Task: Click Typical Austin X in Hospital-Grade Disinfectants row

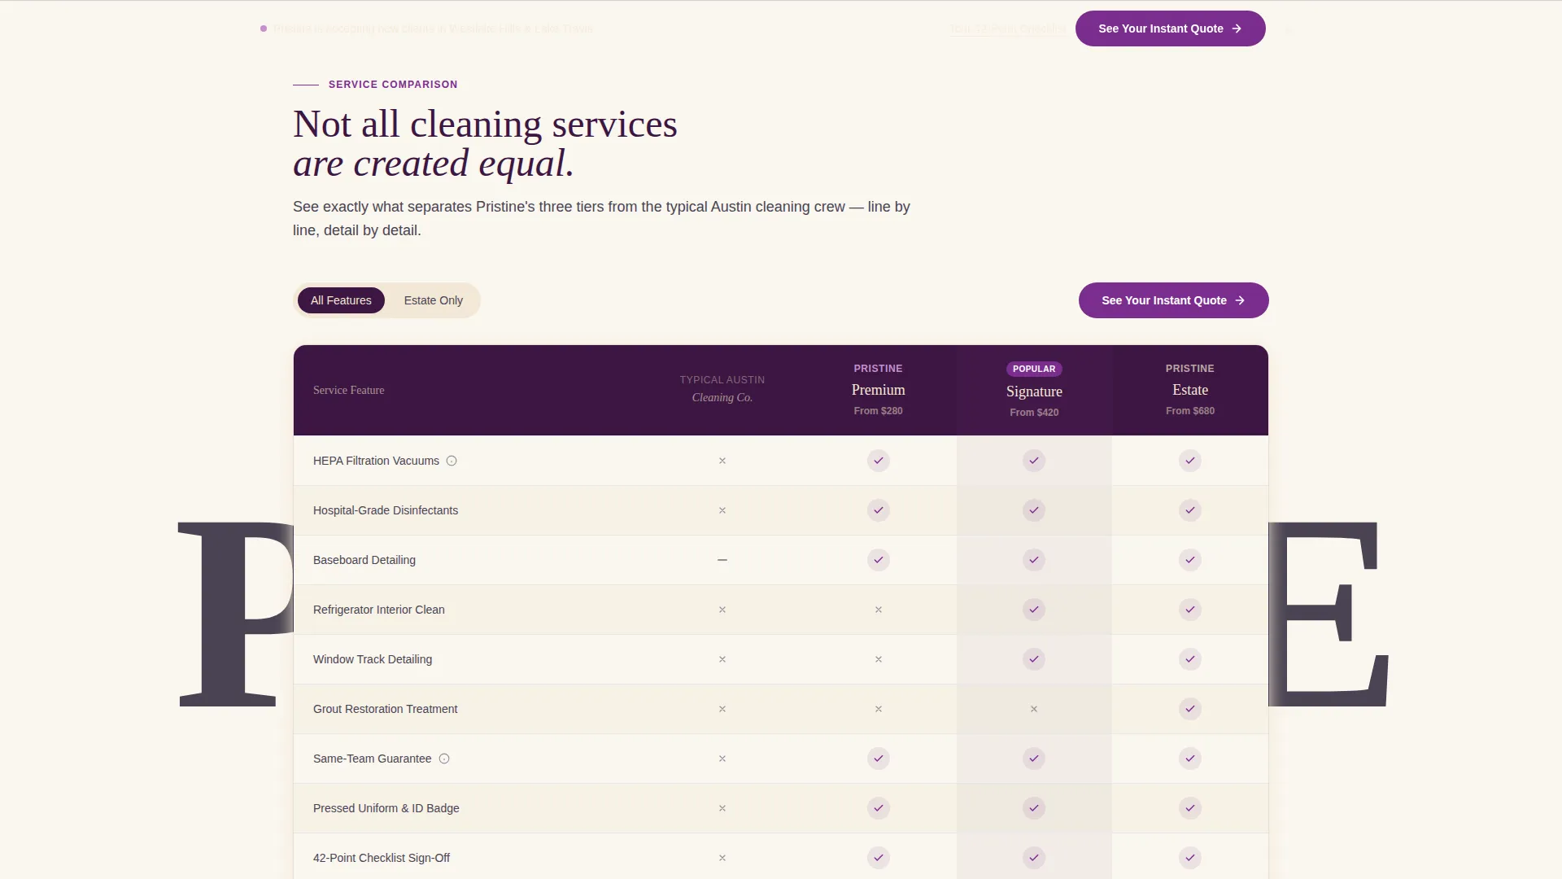Action: [x=722, y=510]
